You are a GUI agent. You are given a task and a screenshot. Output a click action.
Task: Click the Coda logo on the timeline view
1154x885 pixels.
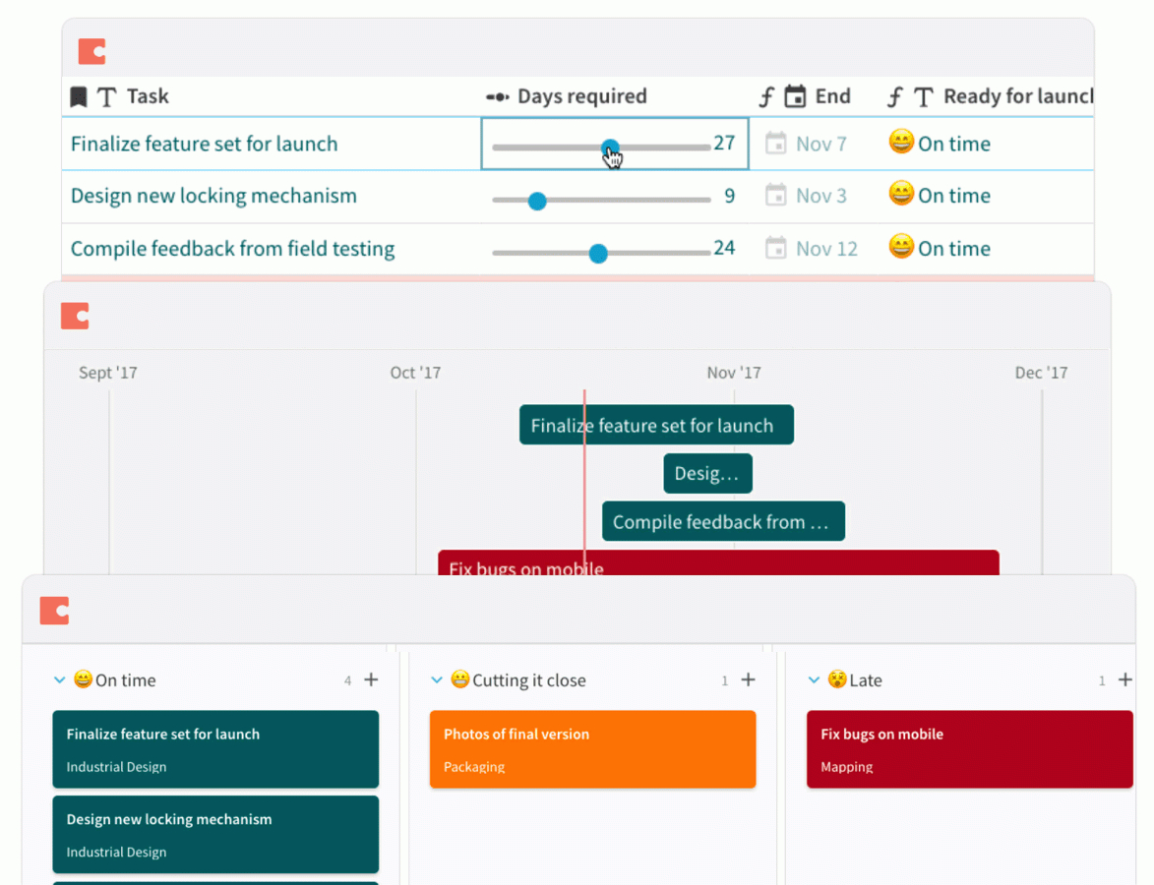[x=74, y=316]
